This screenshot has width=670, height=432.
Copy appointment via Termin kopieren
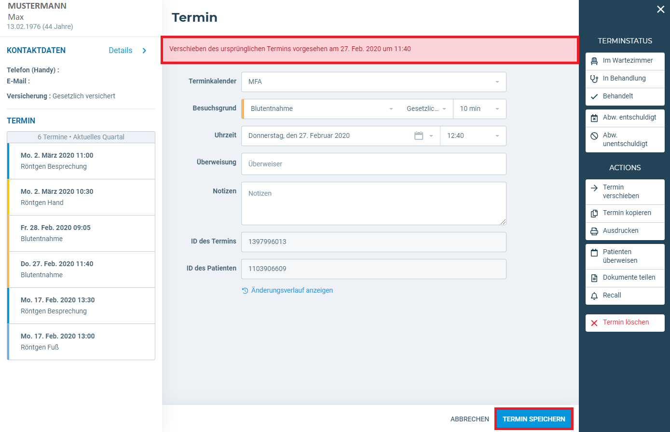[625, 214]
